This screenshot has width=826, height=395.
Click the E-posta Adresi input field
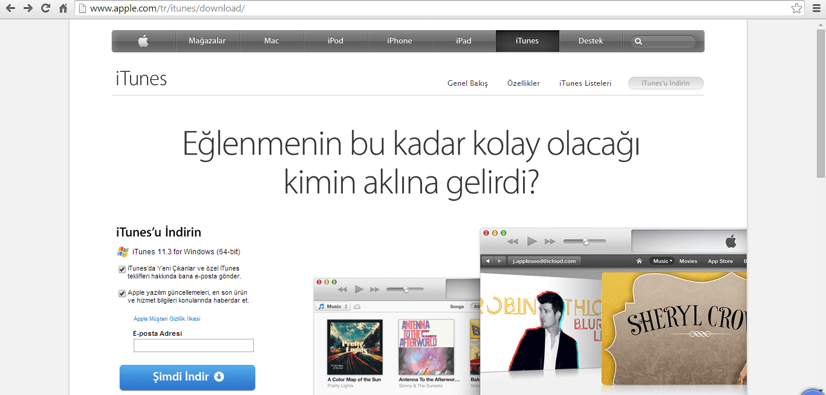(x=193, y=345)
